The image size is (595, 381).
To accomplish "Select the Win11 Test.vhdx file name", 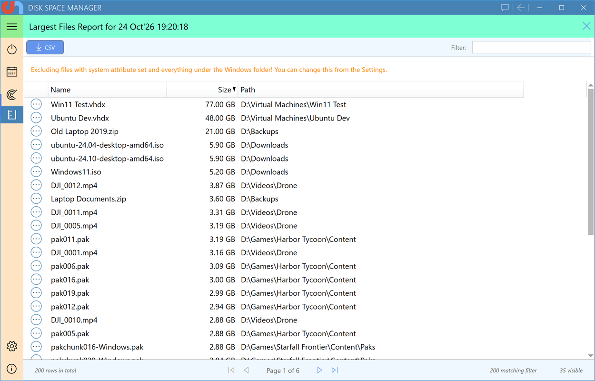I will (x=78, y=104).
